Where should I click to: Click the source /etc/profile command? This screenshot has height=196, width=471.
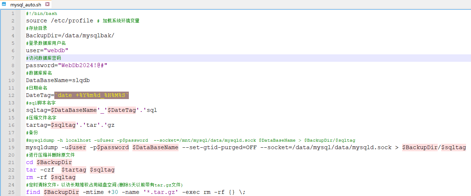pos(59,21)
